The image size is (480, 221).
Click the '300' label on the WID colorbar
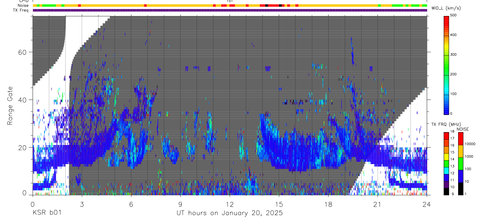click(453, 55)
